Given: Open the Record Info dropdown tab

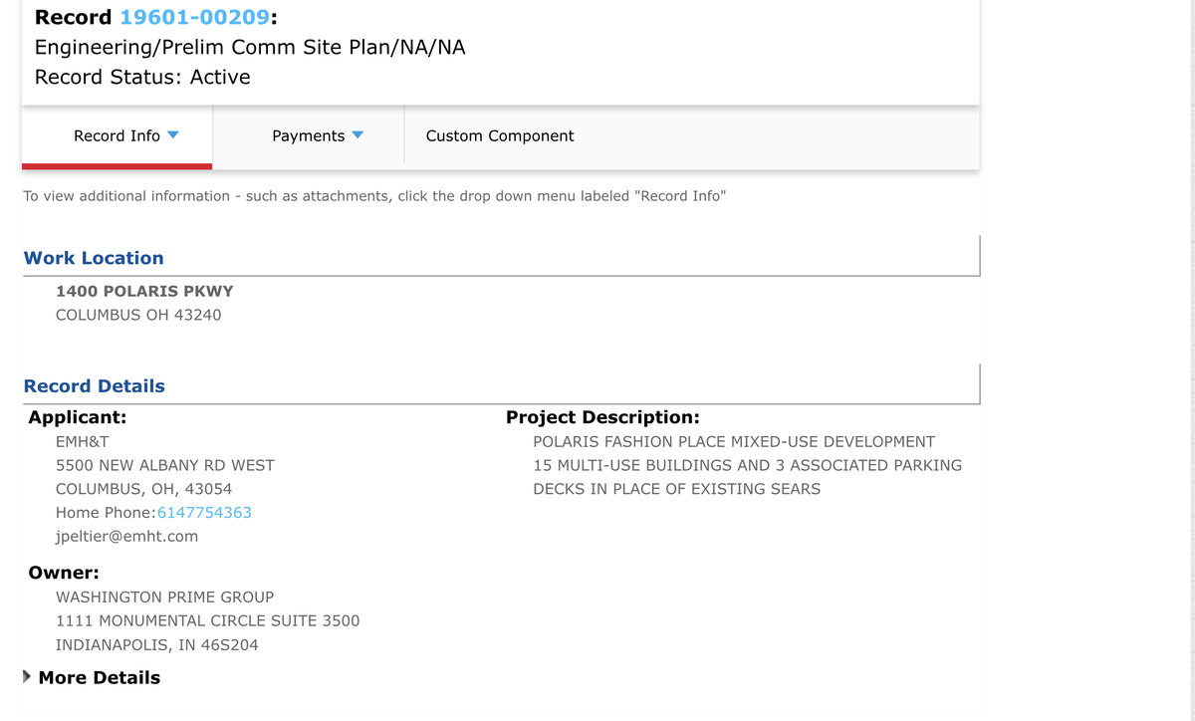Looking at the screenshot, I should (x=118, y=135).
